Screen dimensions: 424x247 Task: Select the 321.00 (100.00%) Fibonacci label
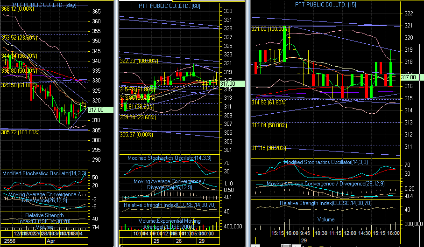click(x=270, y=29)
